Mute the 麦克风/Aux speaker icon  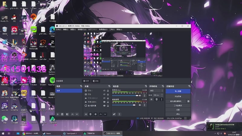[140, 96]
